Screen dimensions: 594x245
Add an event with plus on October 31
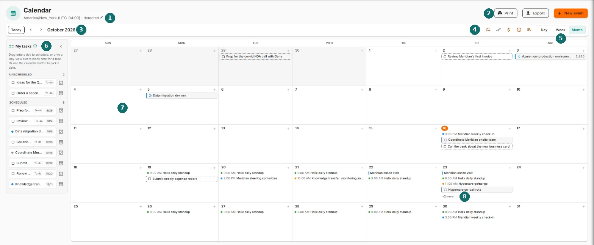tap(584, 206)
